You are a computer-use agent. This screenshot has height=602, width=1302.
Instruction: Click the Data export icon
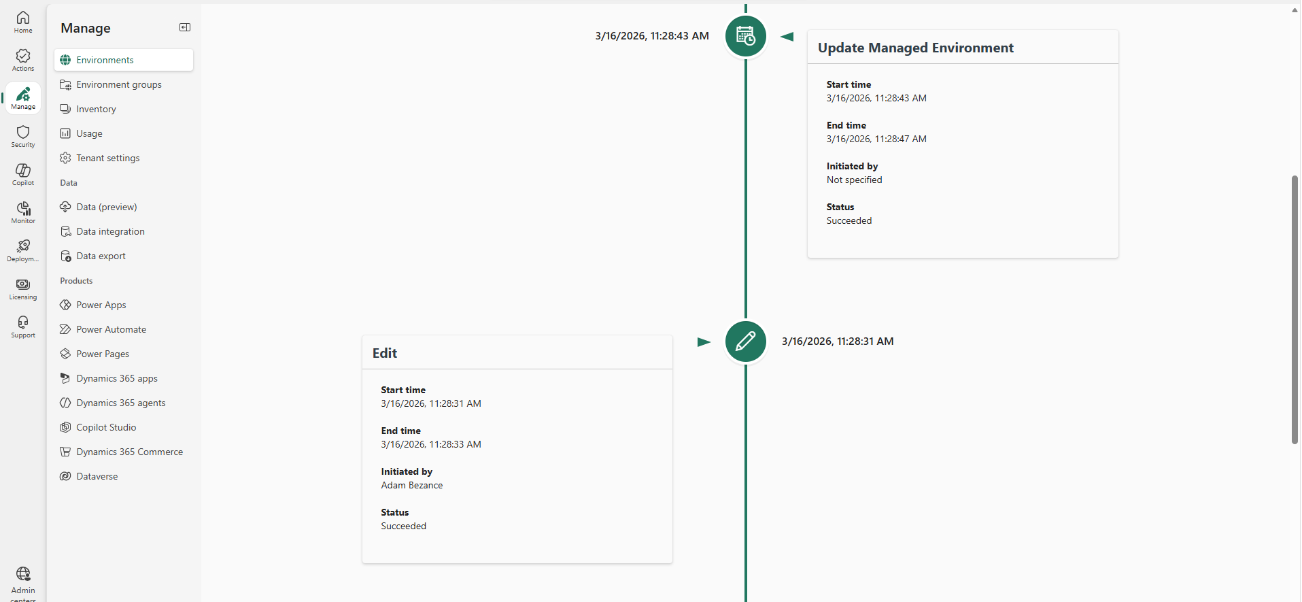coord(65,256)
